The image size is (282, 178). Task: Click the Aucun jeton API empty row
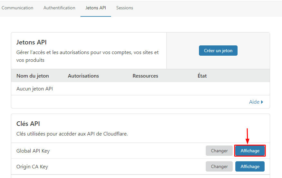pos(34,89)
